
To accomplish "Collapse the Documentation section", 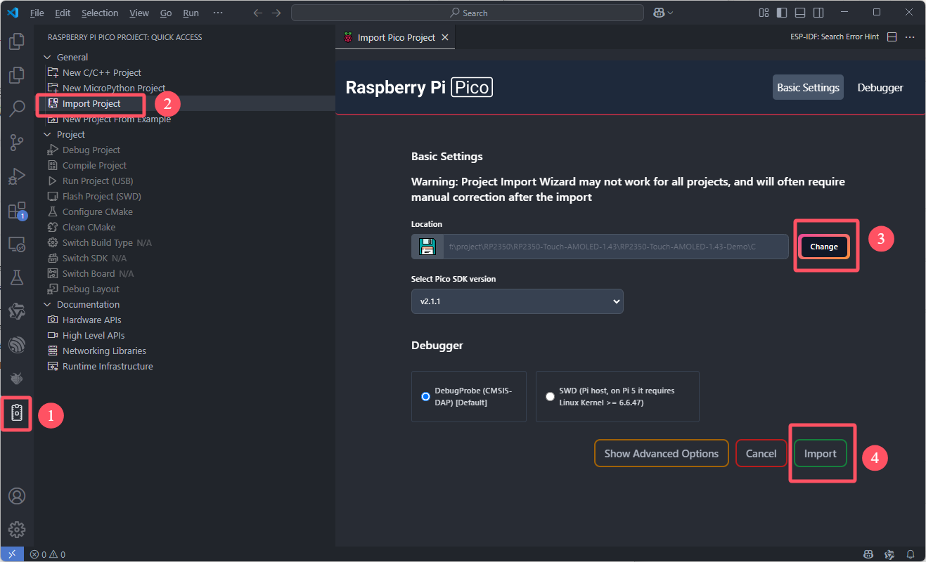I will point(48,305).
